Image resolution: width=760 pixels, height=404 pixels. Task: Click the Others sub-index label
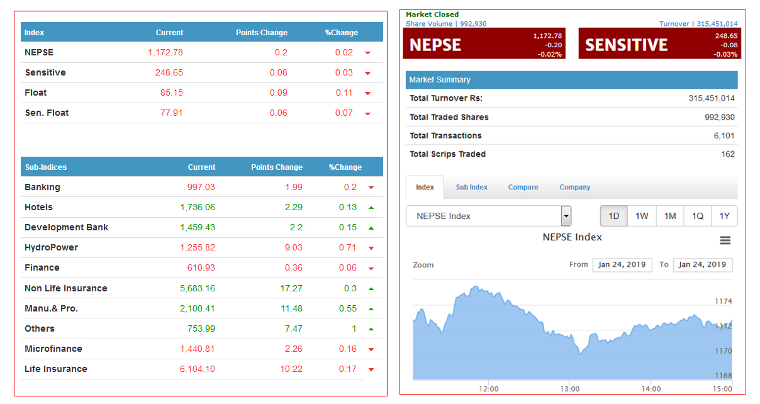(x=40, y=328)
